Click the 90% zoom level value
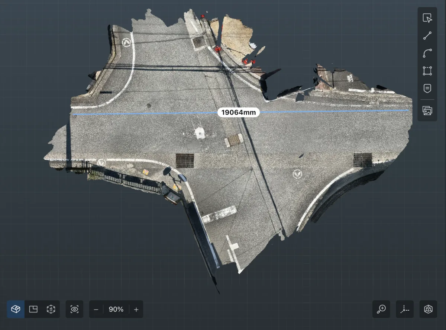The height and width of the screenshot is (330, 446). [x=116, y=310]
